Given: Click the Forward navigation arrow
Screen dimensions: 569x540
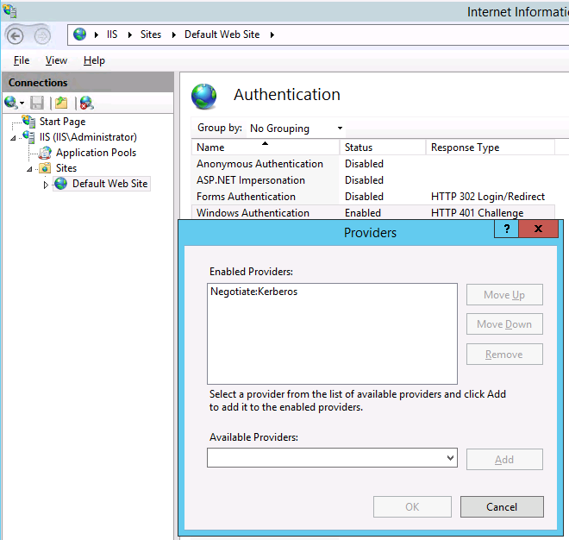Looking at the screenshot, I should [x=42, y=36].
